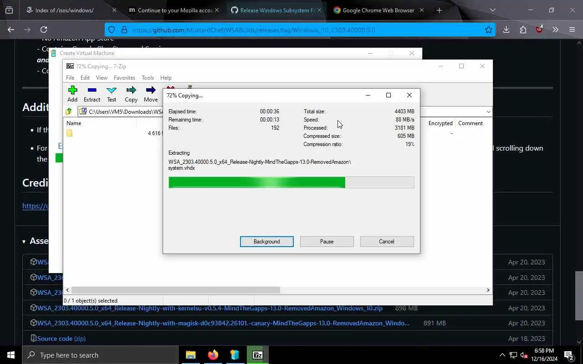Image resolution: width=583 pixels, height=364 pixels.
Task: Click the Windows taskbar search box
Action: (100, 355)
